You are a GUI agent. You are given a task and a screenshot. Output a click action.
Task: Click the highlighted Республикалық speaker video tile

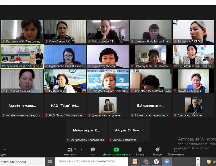pos(22,56)
